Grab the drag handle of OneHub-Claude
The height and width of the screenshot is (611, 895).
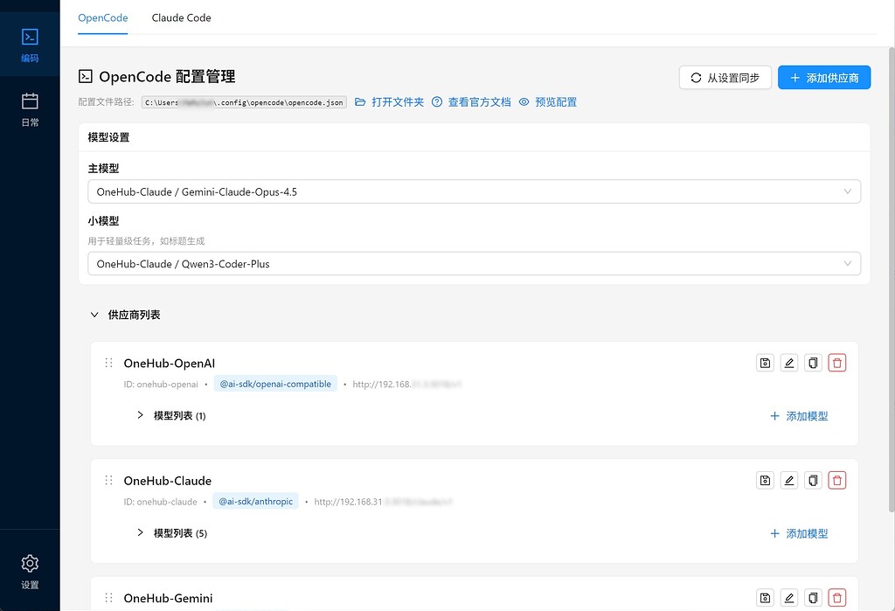coord(108,481)
